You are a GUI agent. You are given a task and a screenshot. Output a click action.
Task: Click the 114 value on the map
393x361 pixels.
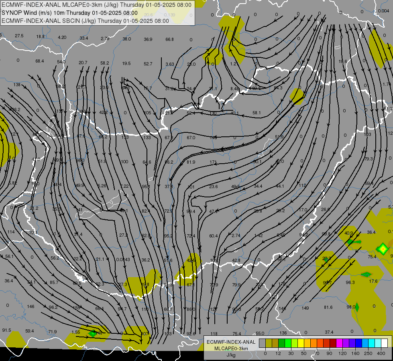[x=11, y=232]
